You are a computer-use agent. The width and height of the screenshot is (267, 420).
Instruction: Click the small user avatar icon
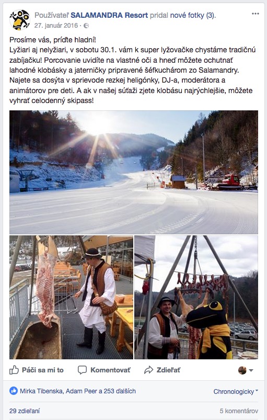coord(242,370)
